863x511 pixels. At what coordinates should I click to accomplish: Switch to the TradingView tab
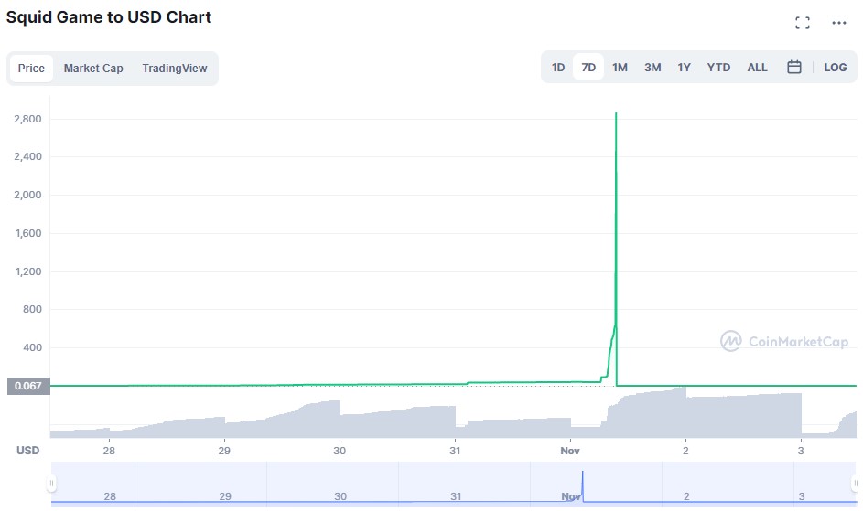click(x=175, y=69)
